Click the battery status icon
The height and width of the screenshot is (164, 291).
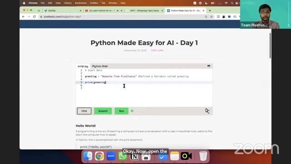coord(213,3)
